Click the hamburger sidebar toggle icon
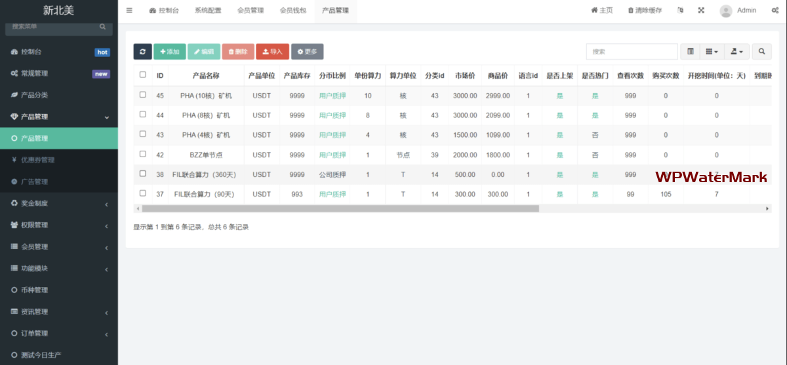 [x=129, y=10]
